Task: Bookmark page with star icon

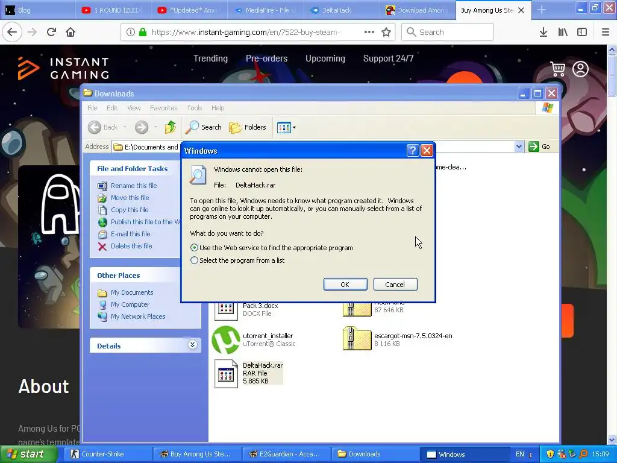Action: click(x=386, y=32)
